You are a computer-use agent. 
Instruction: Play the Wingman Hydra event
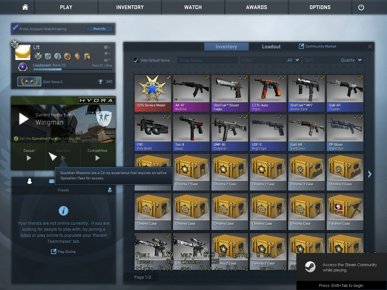click(24, 119)
